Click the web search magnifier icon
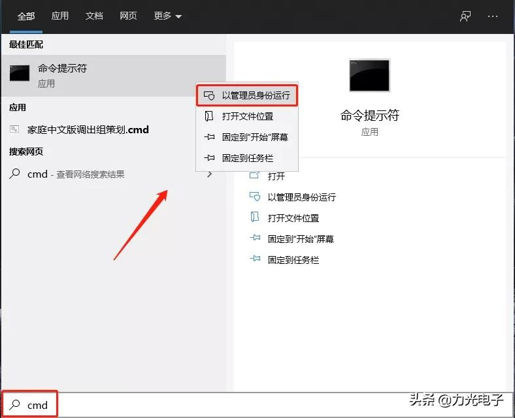 15,174
